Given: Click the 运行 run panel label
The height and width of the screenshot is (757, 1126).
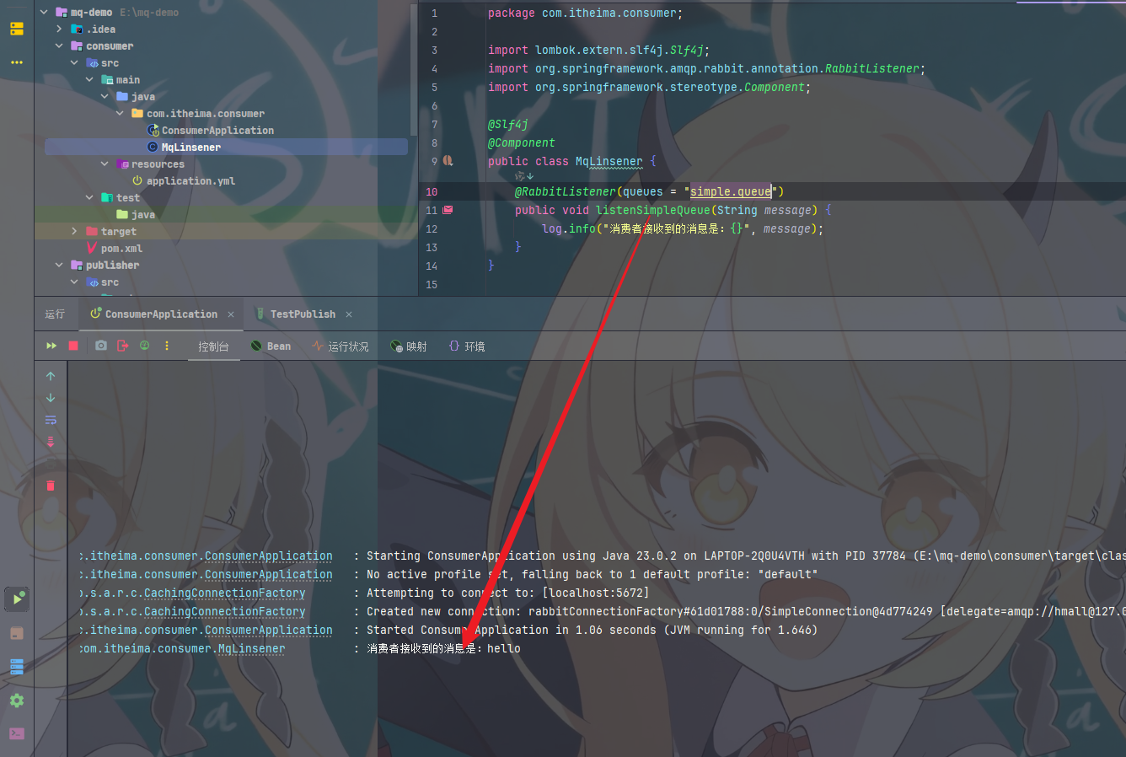Looking at the screenshot, I should click(x=55, y=314).
